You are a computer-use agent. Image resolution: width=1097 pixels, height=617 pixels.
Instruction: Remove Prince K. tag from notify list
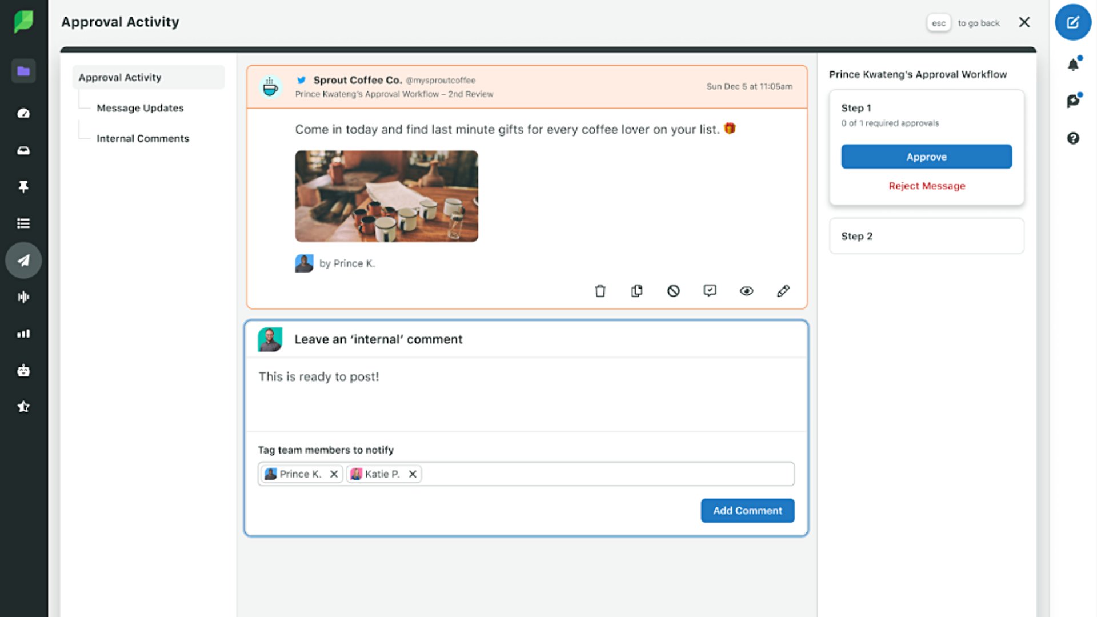[334, 474]
